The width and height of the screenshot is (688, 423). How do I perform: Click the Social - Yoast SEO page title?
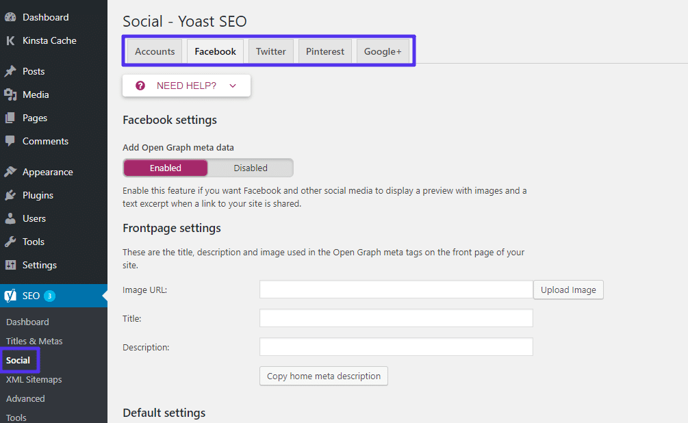coord(185,21)
